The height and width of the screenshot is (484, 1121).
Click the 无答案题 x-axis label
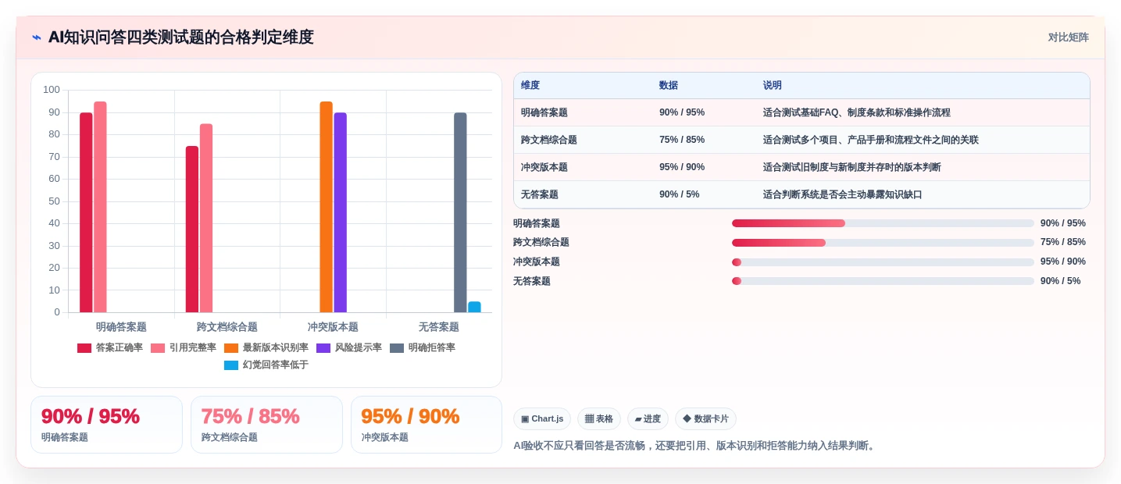(x=439, y=327)
